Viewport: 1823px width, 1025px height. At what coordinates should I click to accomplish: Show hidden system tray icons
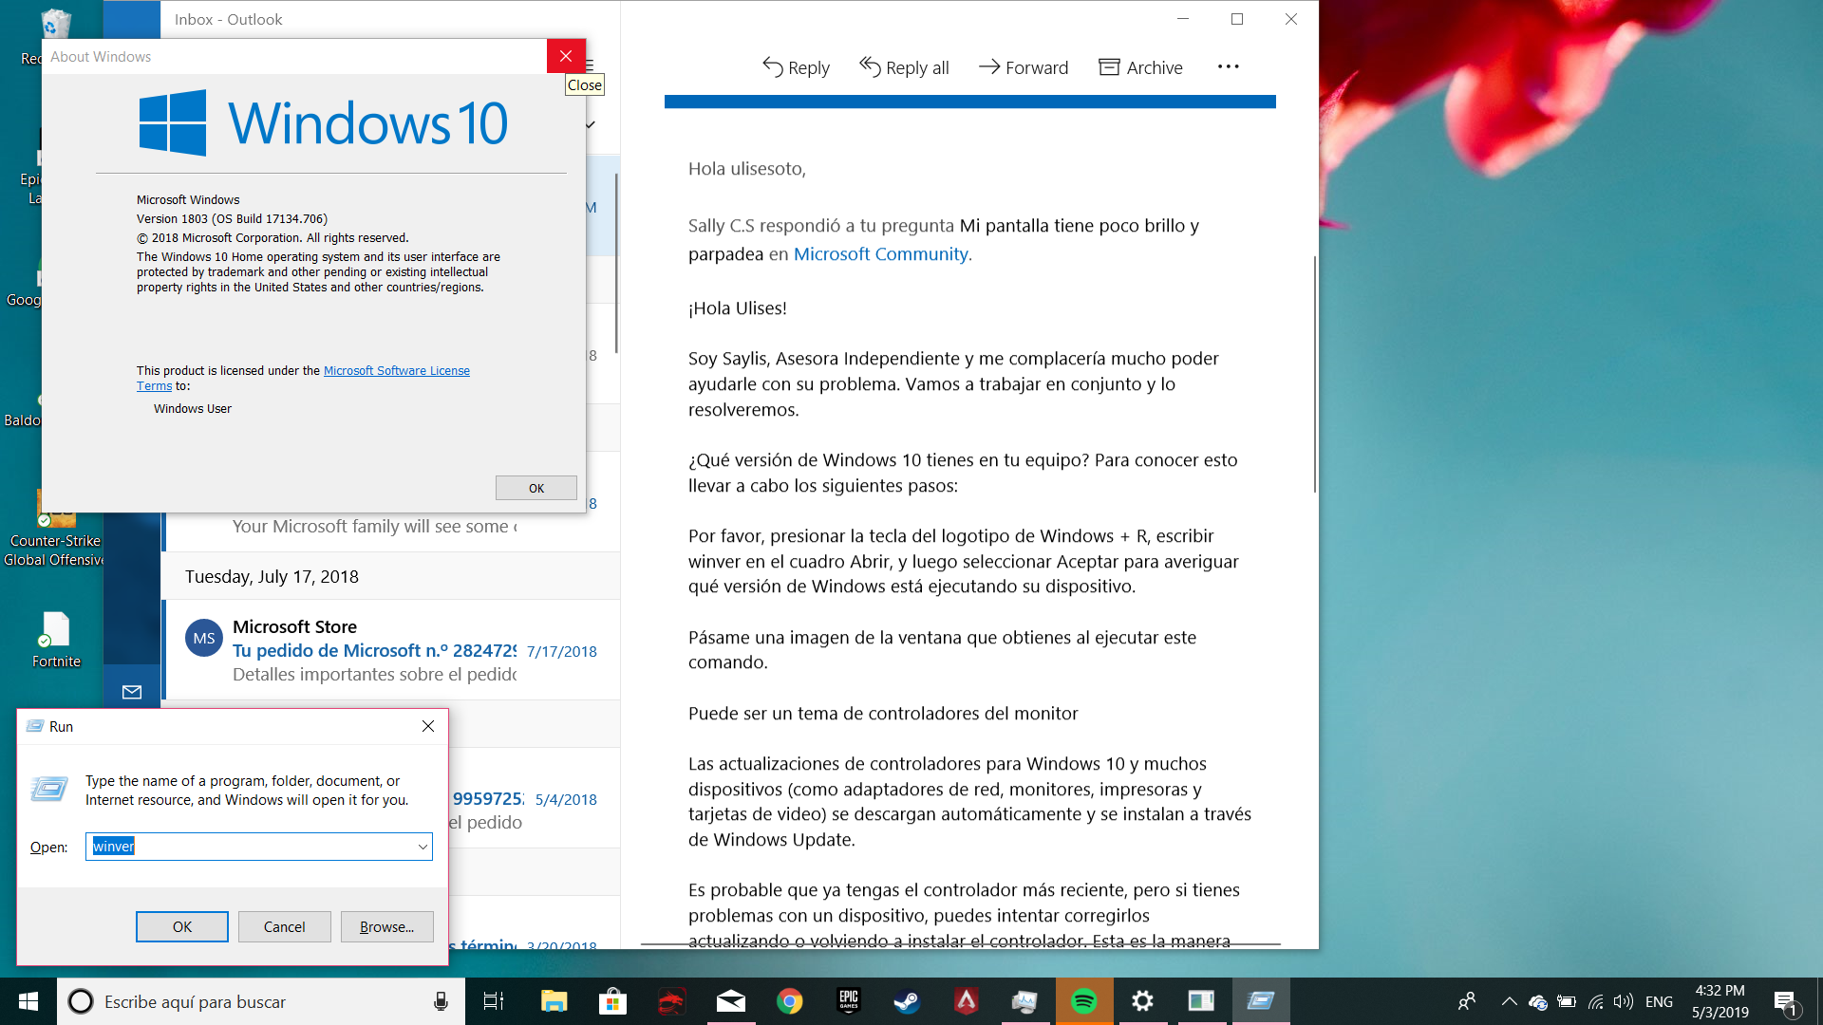1509,1001
